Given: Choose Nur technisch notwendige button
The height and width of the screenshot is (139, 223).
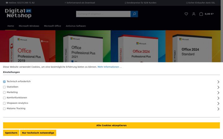Looking at the screenshot, I should [38, 133].
